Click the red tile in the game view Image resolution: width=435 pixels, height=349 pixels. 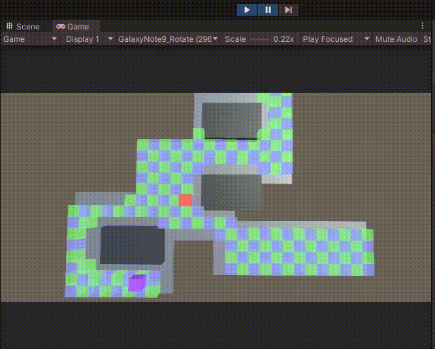[185, 199]
